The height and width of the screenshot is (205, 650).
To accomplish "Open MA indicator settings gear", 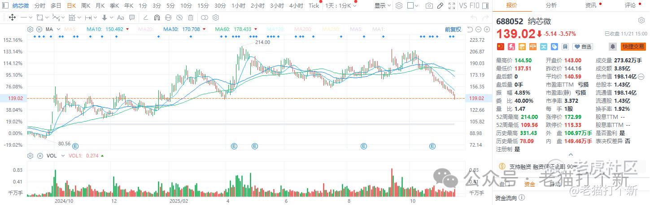I will point(30,29).
